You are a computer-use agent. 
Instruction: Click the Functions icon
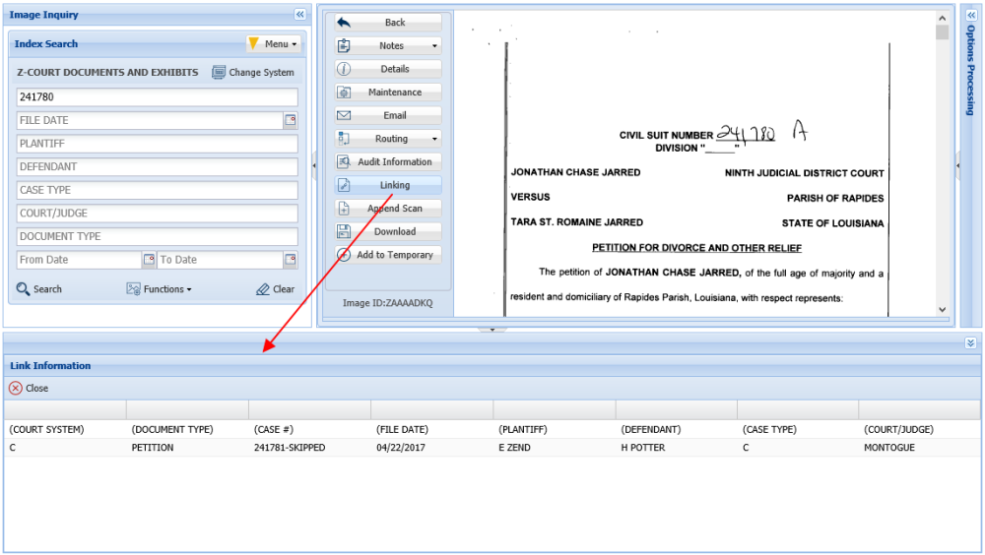pyautogui.click(x=133, y=288)
